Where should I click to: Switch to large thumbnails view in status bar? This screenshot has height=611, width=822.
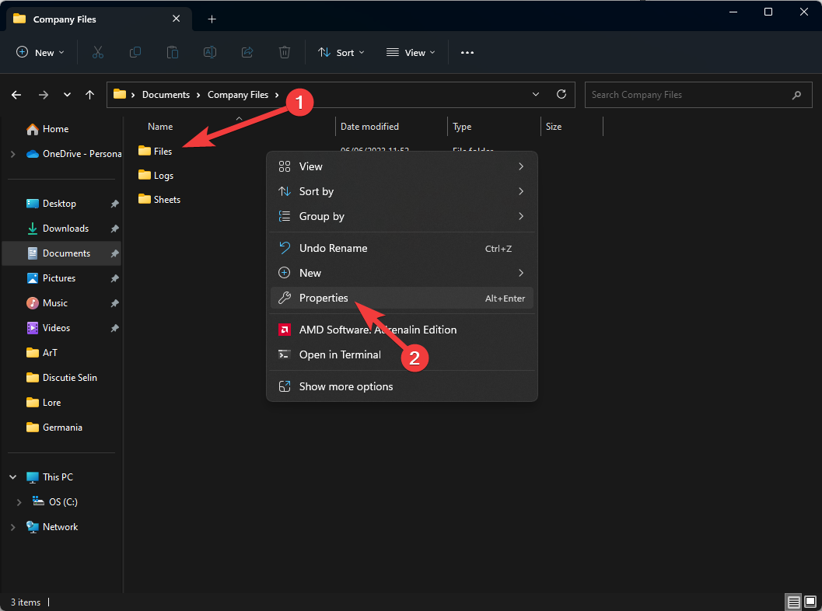[x=810, y=602]
